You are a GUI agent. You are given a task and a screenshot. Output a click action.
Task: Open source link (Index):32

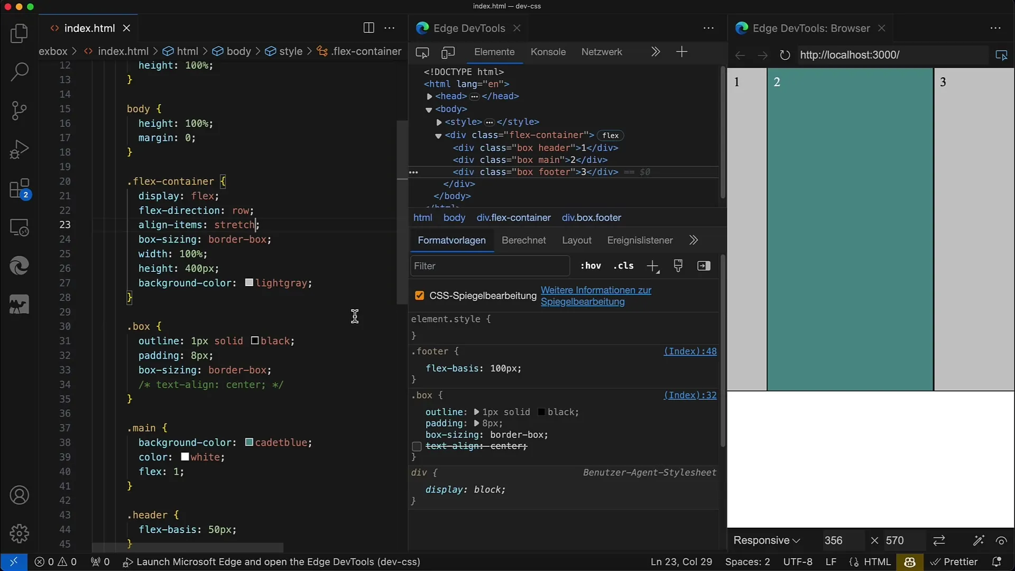690,395
